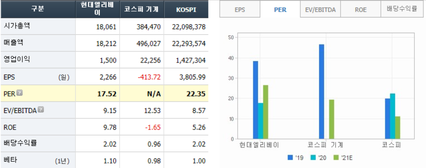
Task: Click ROE value 9.78
Action: click(110, 127)
